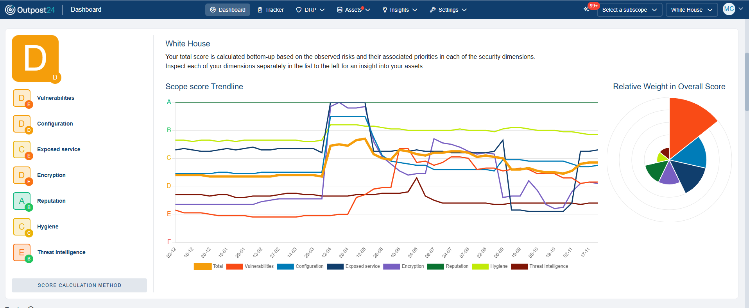Viewport: 749px width, 308px height.
Task: Open the Tracker tab
Action: [271, 10]
